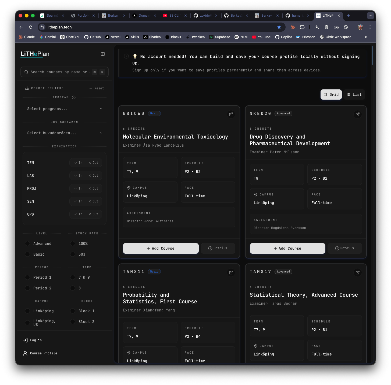
Task: Add the Molecular Environmental Toxicology course
Action: pyautogui.click(x=161, y=248)
